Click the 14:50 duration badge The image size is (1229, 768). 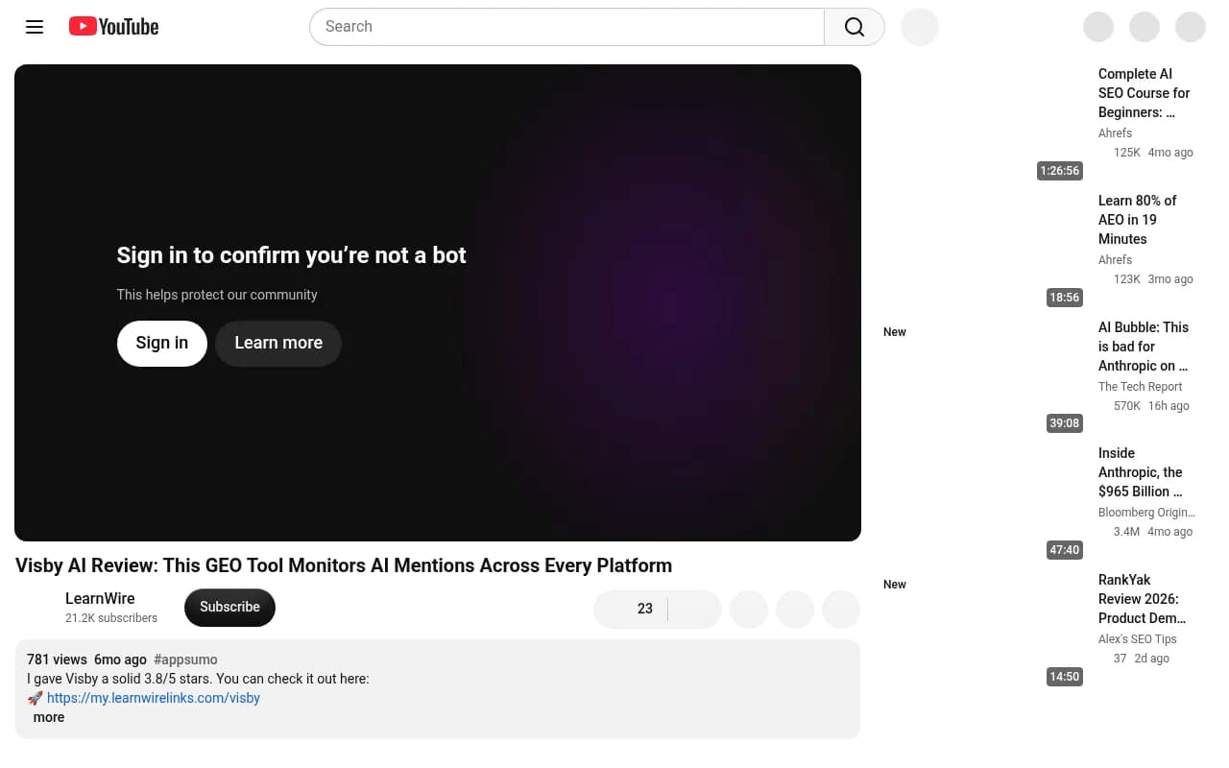coord(1065,677)
